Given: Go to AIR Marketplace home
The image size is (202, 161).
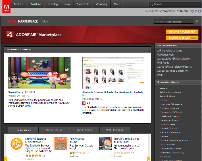Looking at the screenshot, I should (x=170, y=51).
